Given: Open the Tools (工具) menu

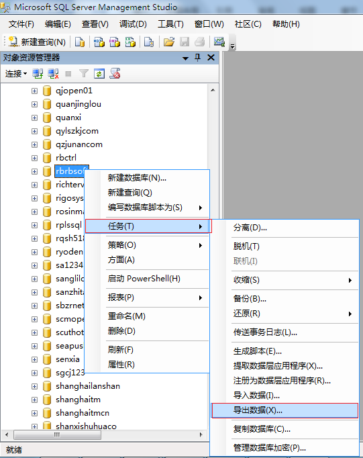Looking at the screenshot, I should click(x=170, y=24).
